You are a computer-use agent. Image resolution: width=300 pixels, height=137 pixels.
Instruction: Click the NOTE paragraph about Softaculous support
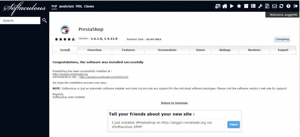(170, 88)
